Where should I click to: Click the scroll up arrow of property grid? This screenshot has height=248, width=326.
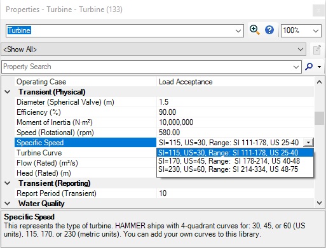click(319, 82)
